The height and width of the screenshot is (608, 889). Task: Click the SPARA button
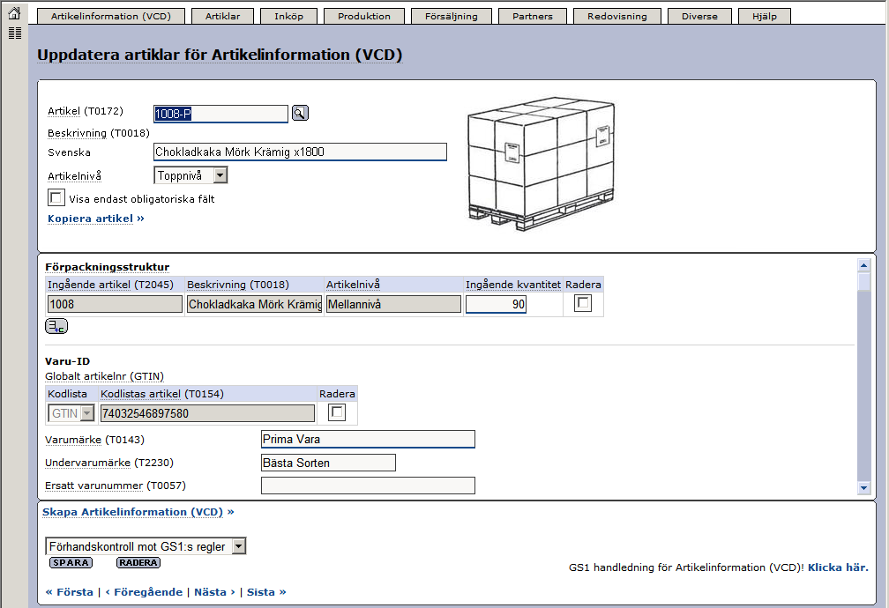[x=71, y=563]
